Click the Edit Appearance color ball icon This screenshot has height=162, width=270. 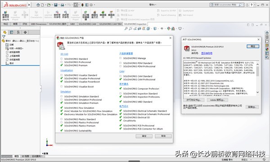pyautogui.click(x=169, y=29)
